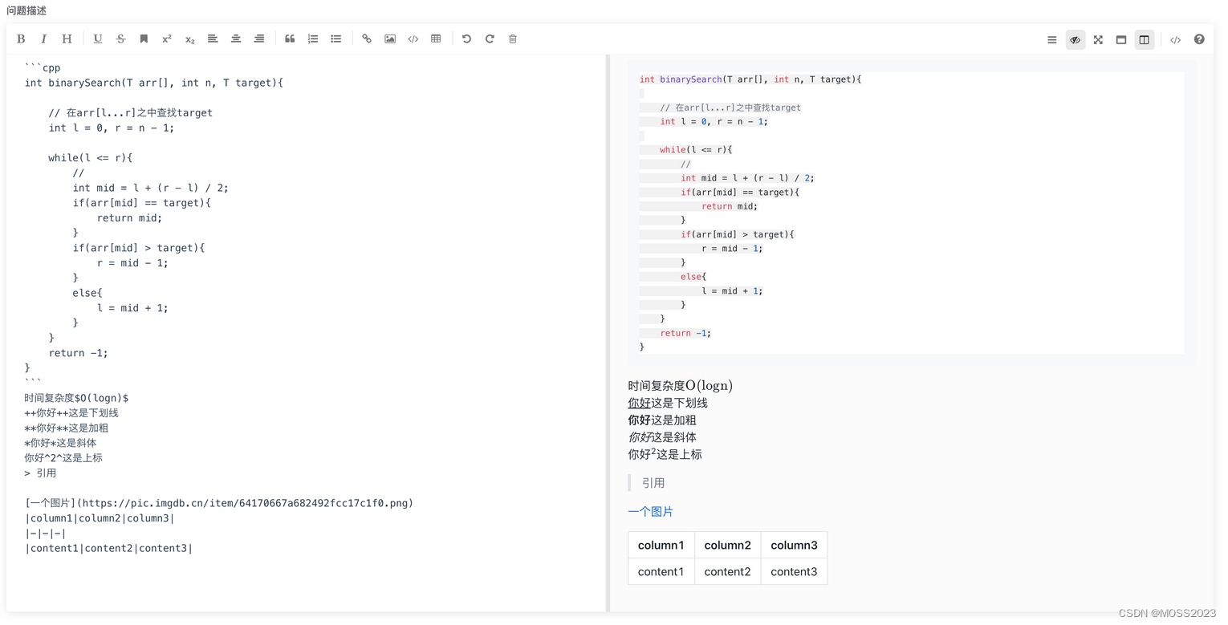Insert an unordered bullet list
Viewport: 1228px width, 625px height.
click(336, 39)
